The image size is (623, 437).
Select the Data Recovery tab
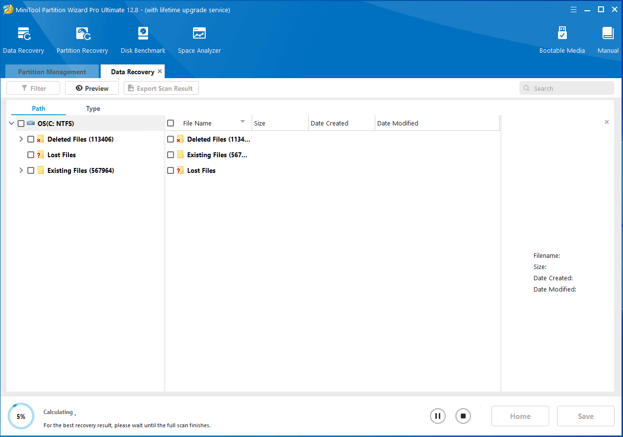[132, 72]
